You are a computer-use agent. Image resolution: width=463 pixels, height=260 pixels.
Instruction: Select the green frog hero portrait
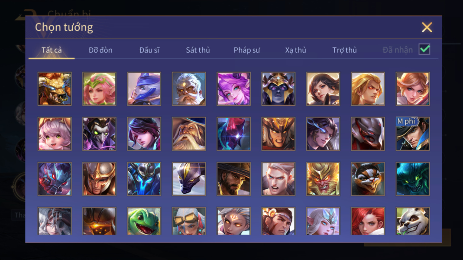[x=144, y=221]
